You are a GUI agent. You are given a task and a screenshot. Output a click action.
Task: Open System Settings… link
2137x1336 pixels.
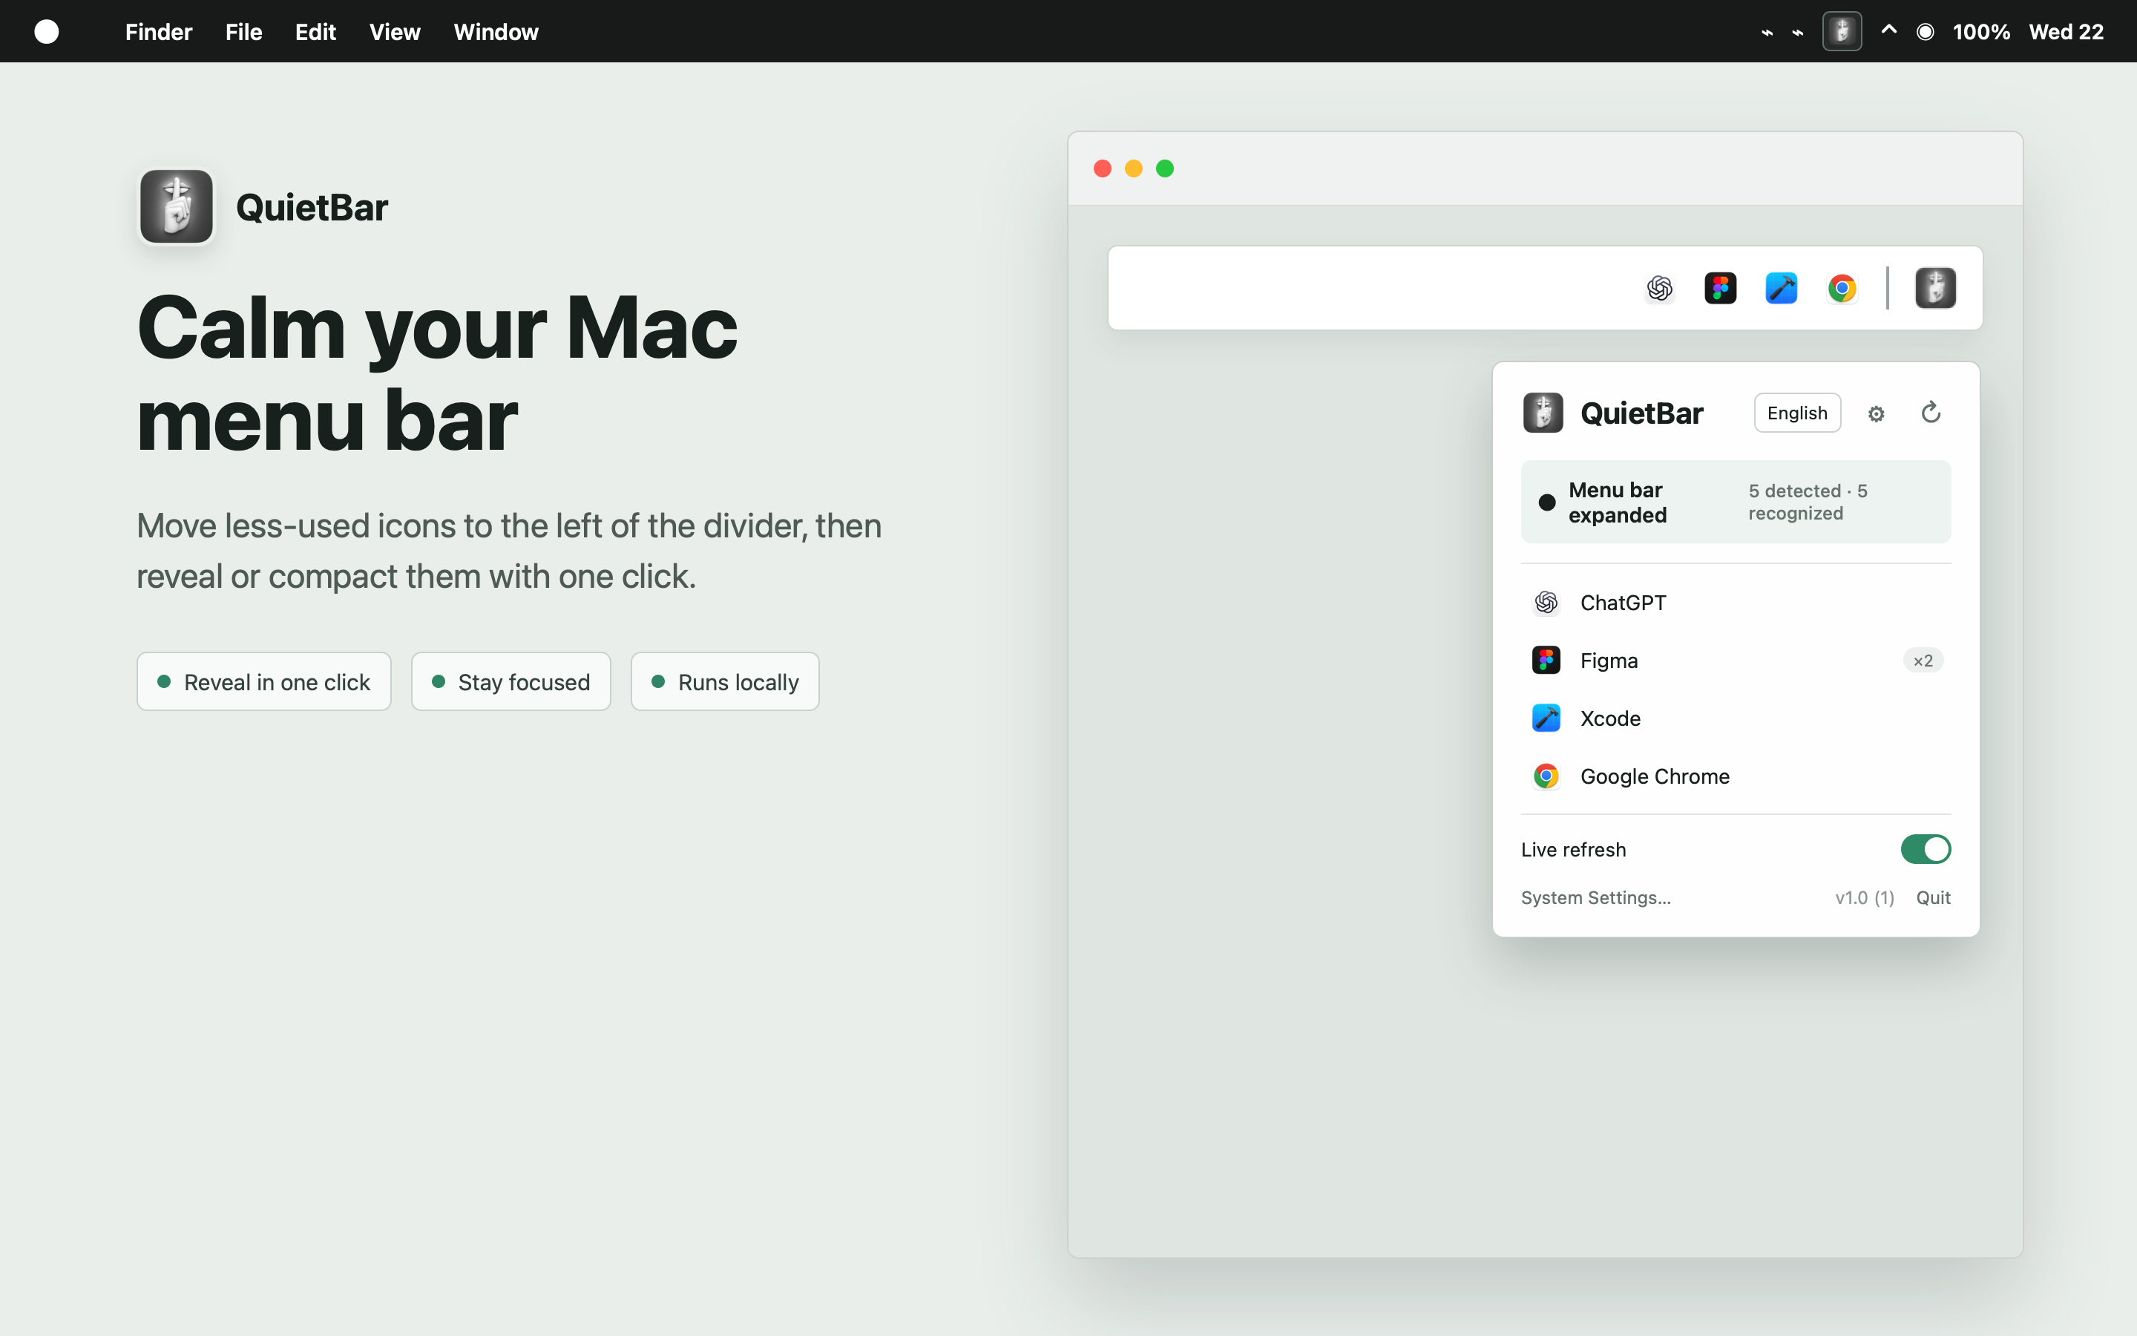click(1595, 898)
